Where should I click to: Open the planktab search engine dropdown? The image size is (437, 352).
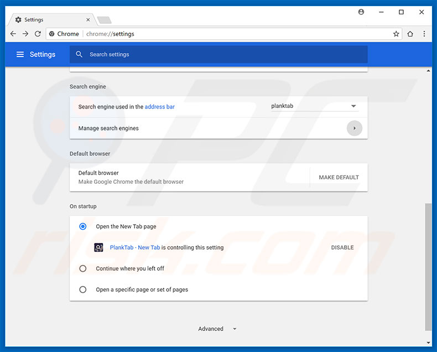[315, 106]
